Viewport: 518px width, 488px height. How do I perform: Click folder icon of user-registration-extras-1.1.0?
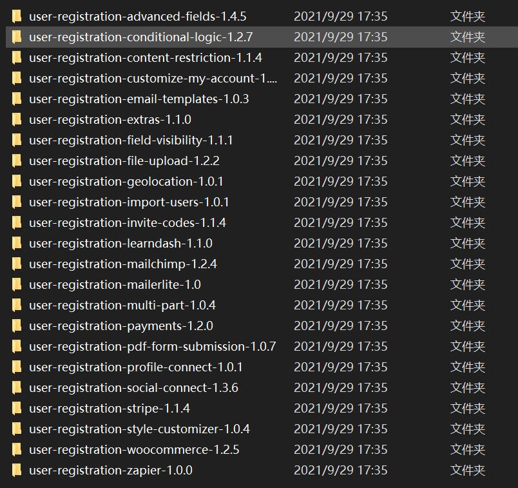(x=17, y=119)
